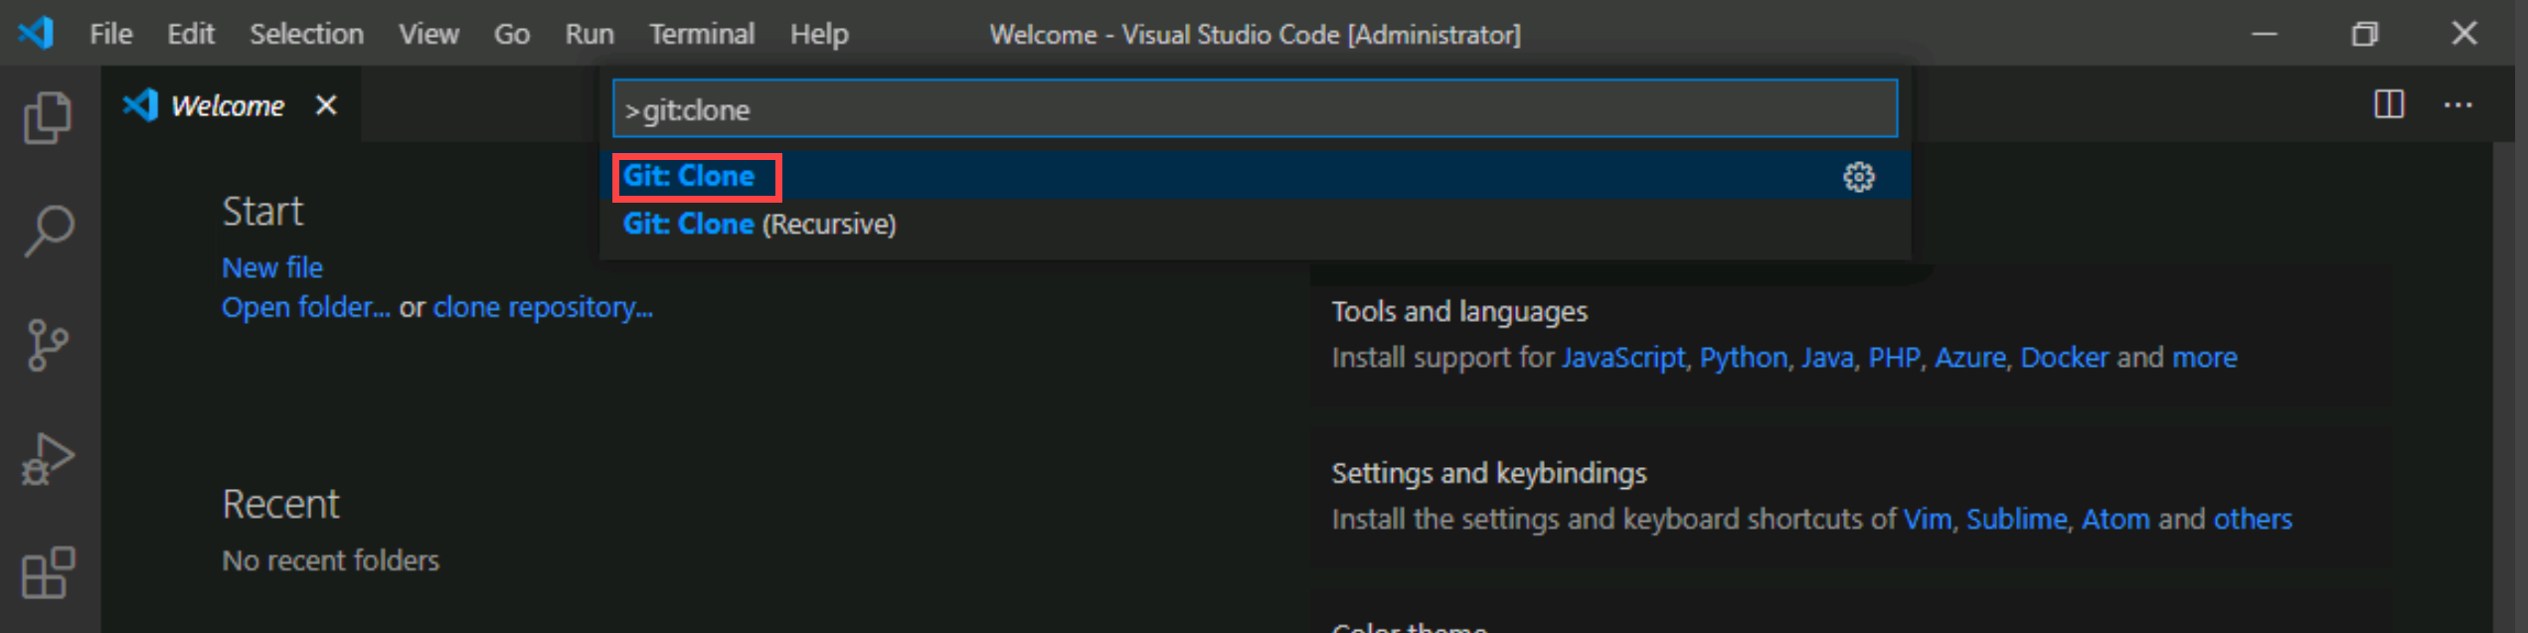Screen dimensions: 2528x633
Task: Click the more link after Docker
Action: point(2204,358)
